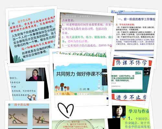Select the 共同努力 做好停课不停学 title slide
This screenshot has width=162, height=129.
80,79
